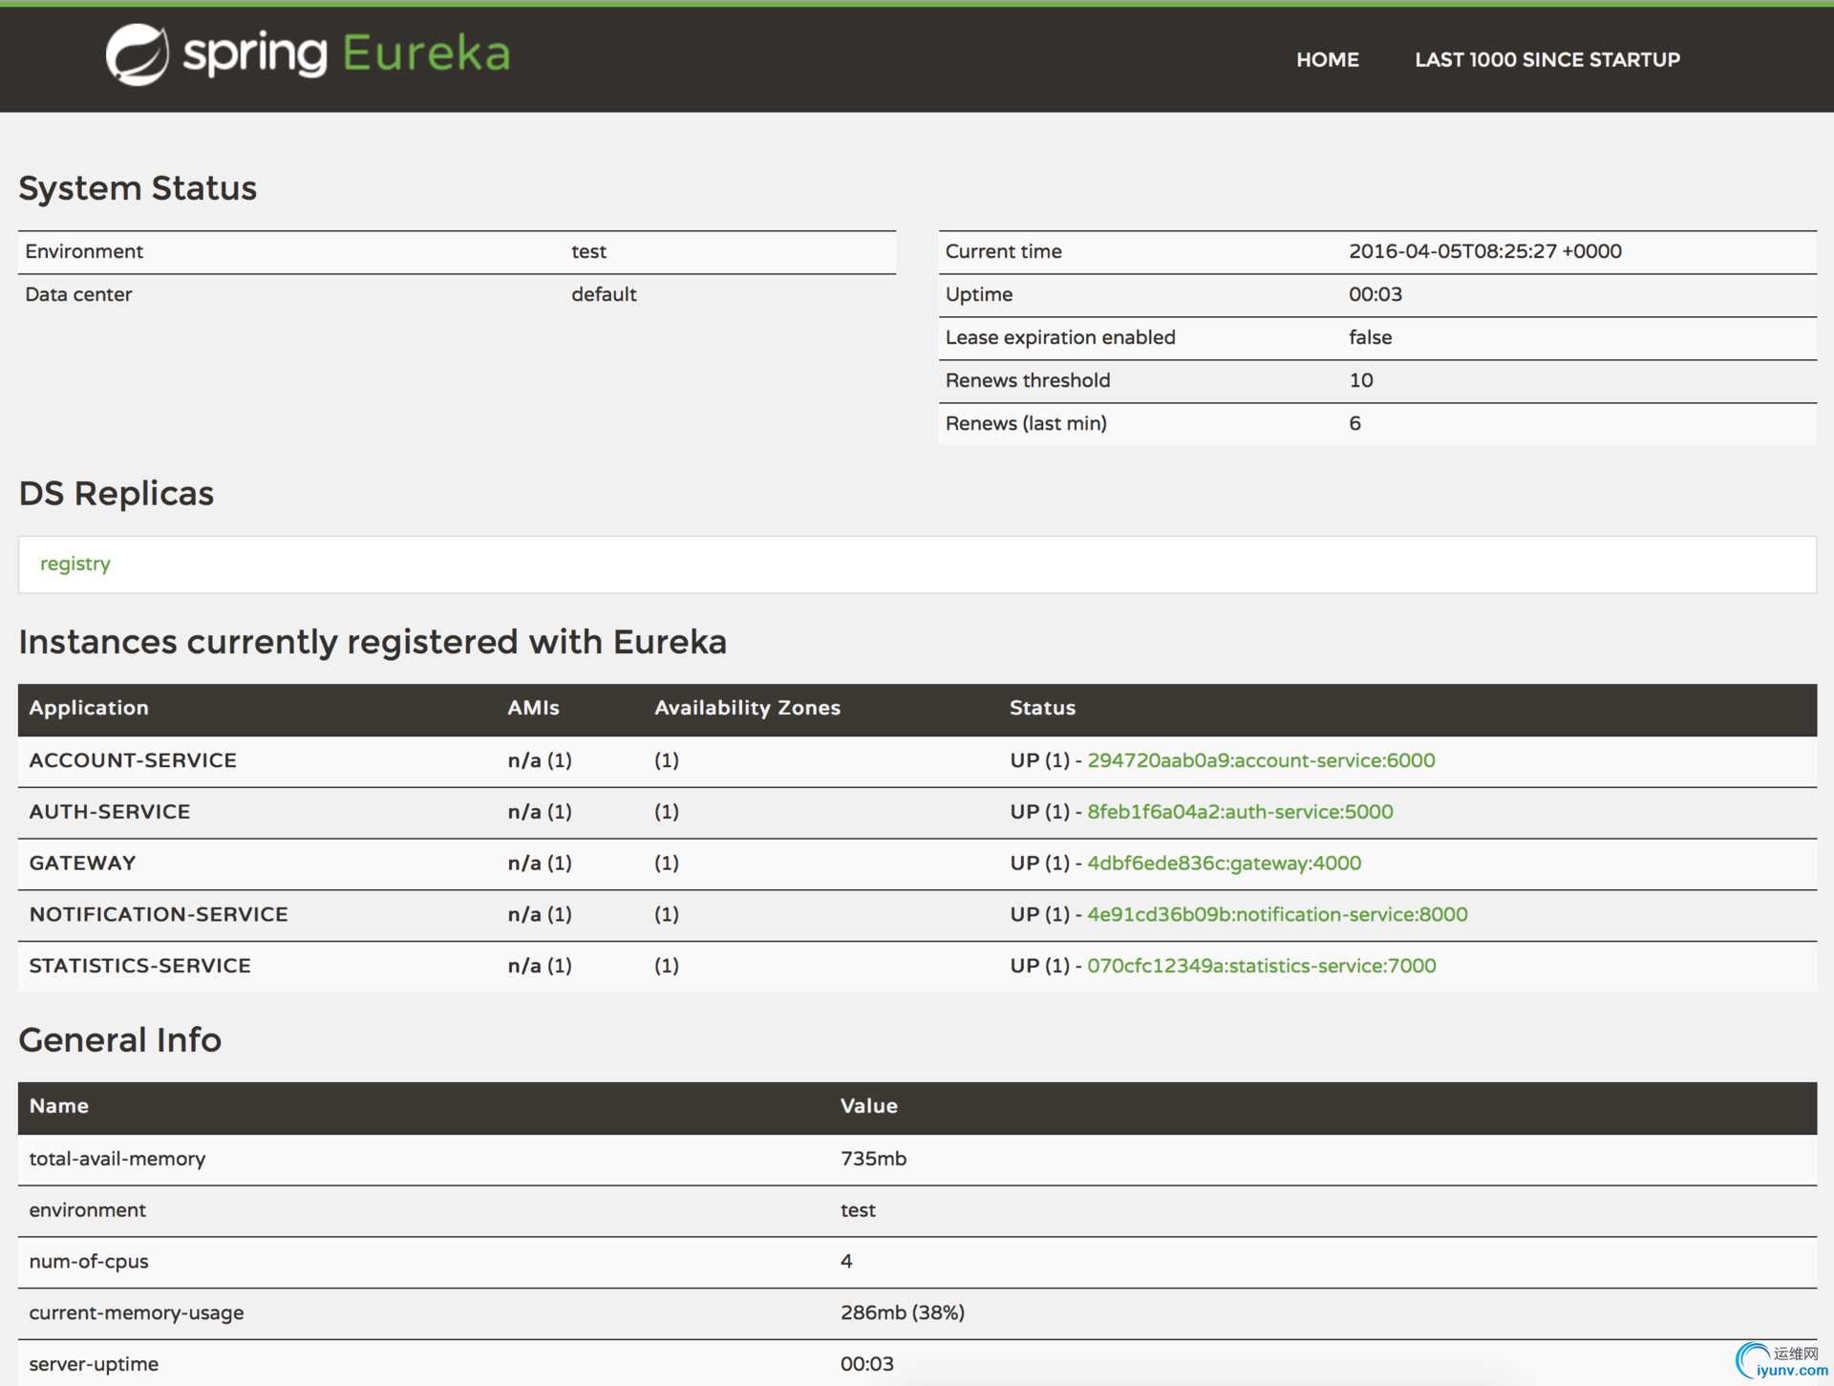Open auth-service:5000 instance link

[1240, 812]
